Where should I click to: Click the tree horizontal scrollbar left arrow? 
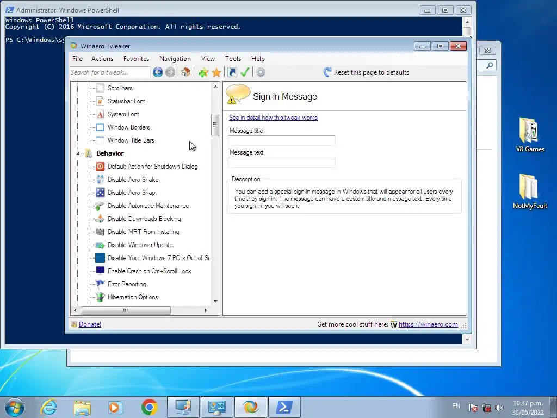(x=75, y=310)
